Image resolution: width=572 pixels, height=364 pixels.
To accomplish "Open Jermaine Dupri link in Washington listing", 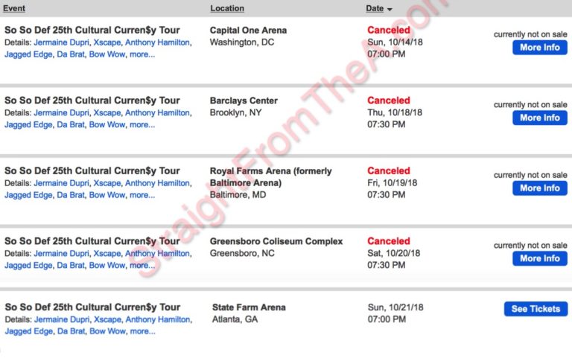I will (61, 42).
